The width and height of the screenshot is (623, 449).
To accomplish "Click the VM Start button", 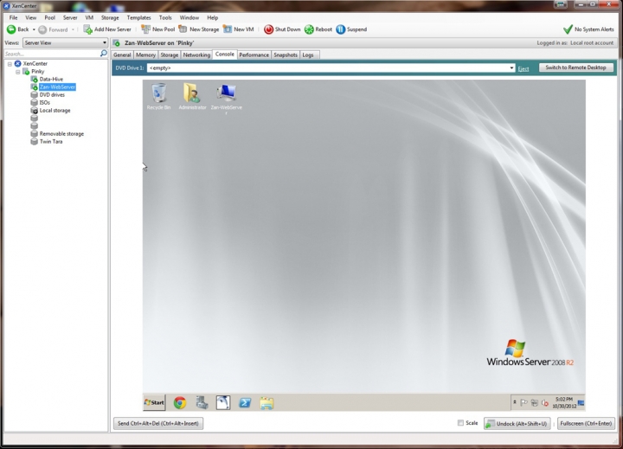I will coord(154,402).
